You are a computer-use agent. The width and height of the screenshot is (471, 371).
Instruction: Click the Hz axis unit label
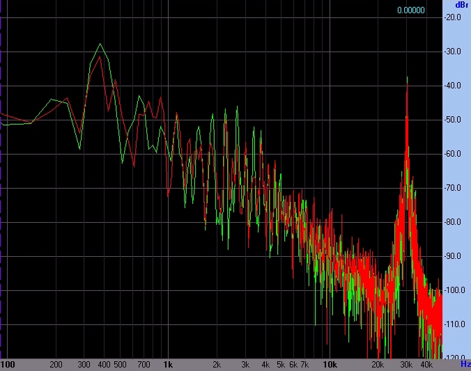(x=465, y=364)
